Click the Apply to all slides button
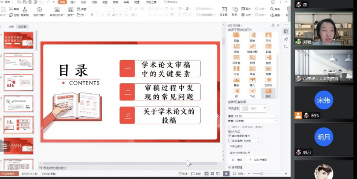The height and width of the screenshot is (179, 357). [x=240, y=152]
